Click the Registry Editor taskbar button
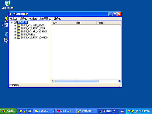This screenshot has width=152, height=114. tap(109, 111)
